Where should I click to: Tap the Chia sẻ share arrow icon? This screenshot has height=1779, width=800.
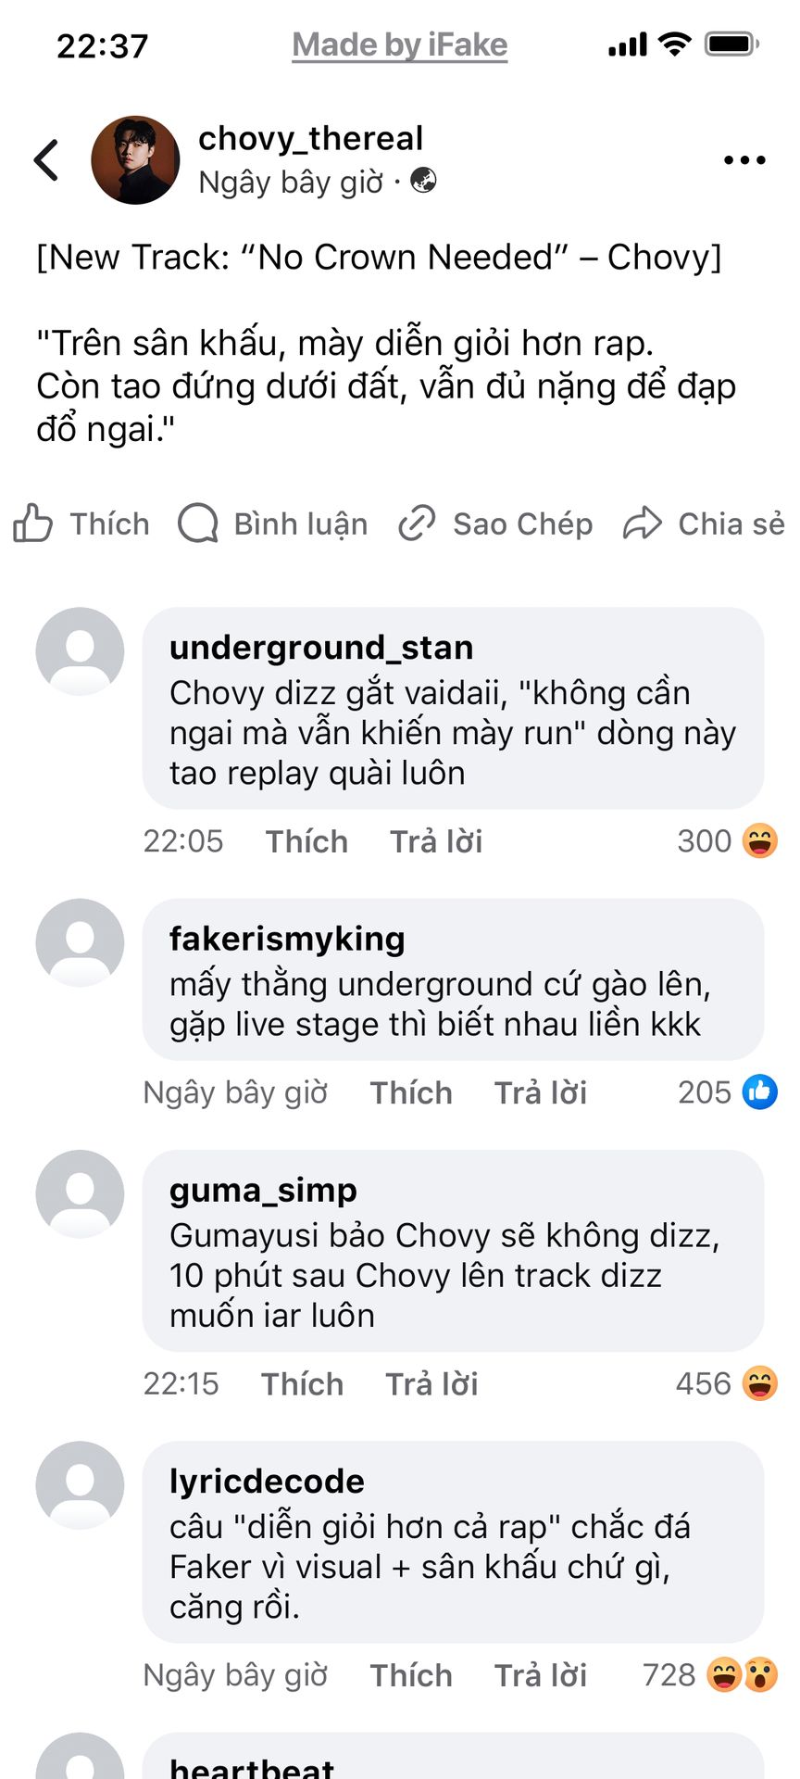(x=643, y=524)
